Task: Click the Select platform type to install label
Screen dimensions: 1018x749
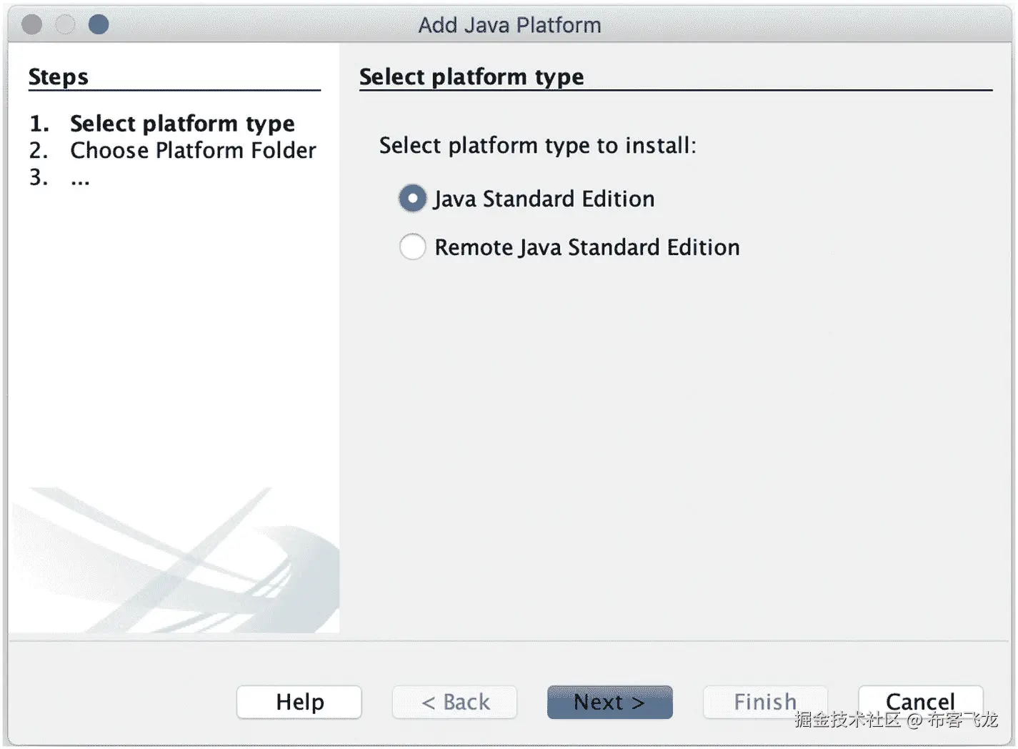Action: pyautogui.click(x=537, y=146)
